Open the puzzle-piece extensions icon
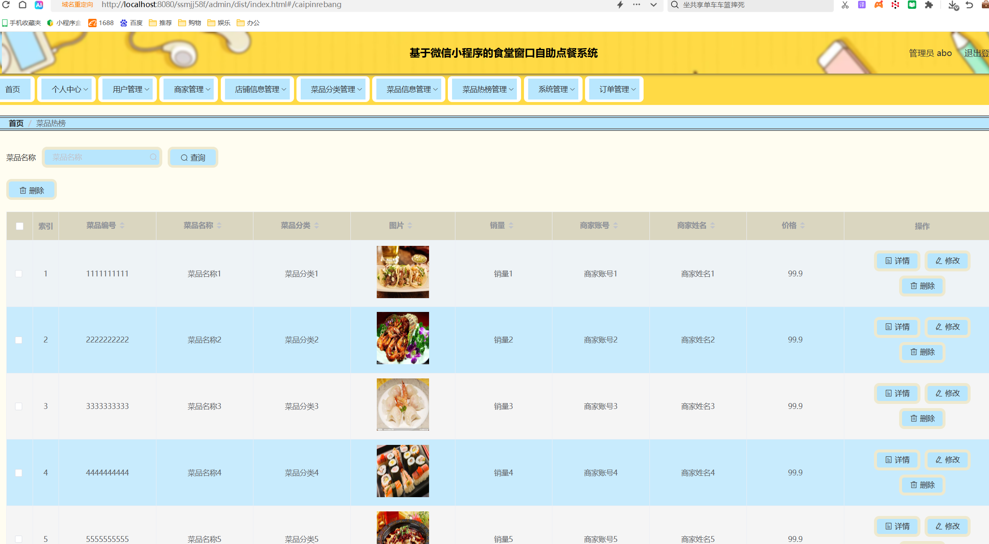989x544 pixels. tap(929, 5)
